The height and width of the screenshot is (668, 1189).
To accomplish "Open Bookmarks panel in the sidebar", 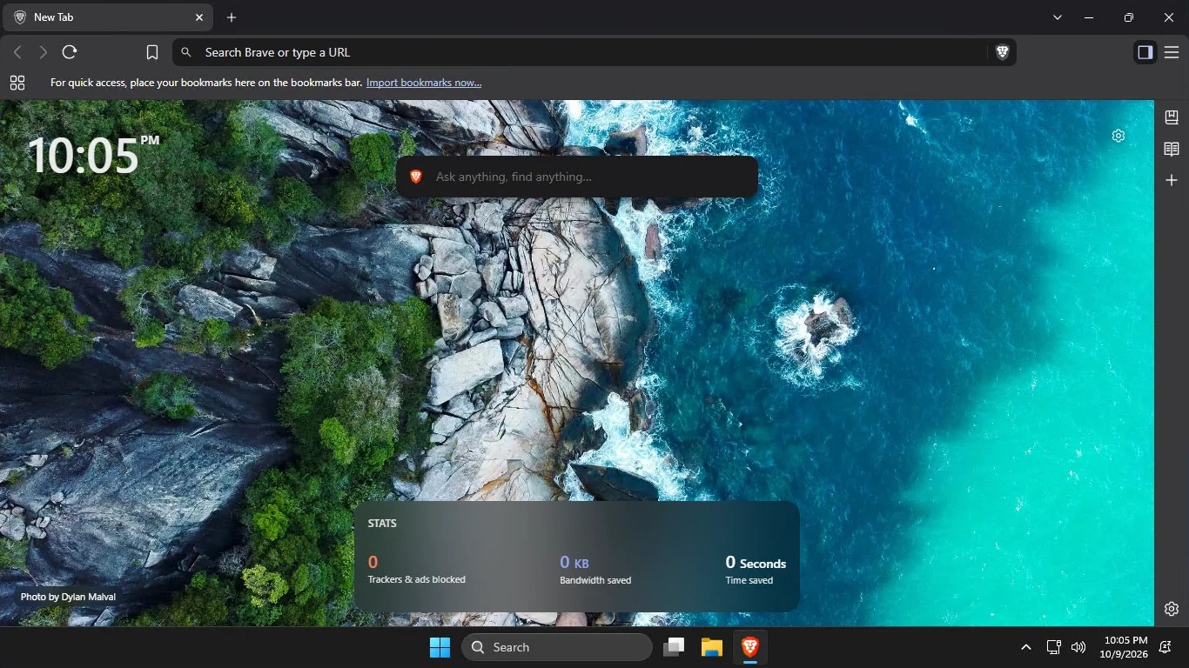I will pyautogui.click(x=1172, y=117).
